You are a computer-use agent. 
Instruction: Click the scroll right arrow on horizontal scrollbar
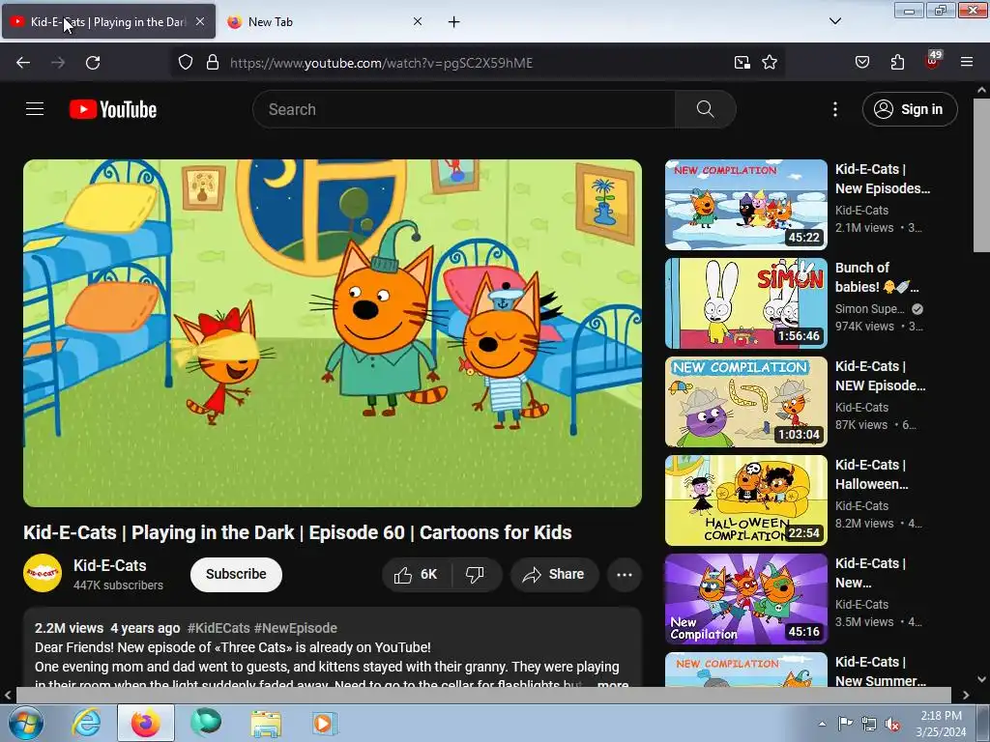click(966, 695)
